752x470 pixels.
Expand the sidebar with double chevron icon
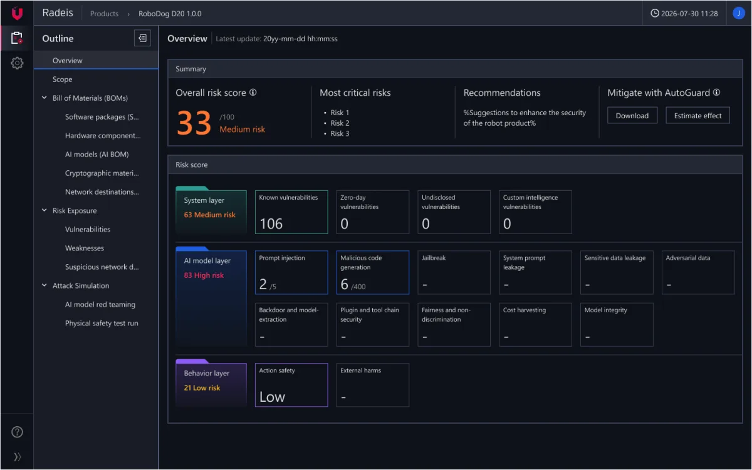pos(17,457)
